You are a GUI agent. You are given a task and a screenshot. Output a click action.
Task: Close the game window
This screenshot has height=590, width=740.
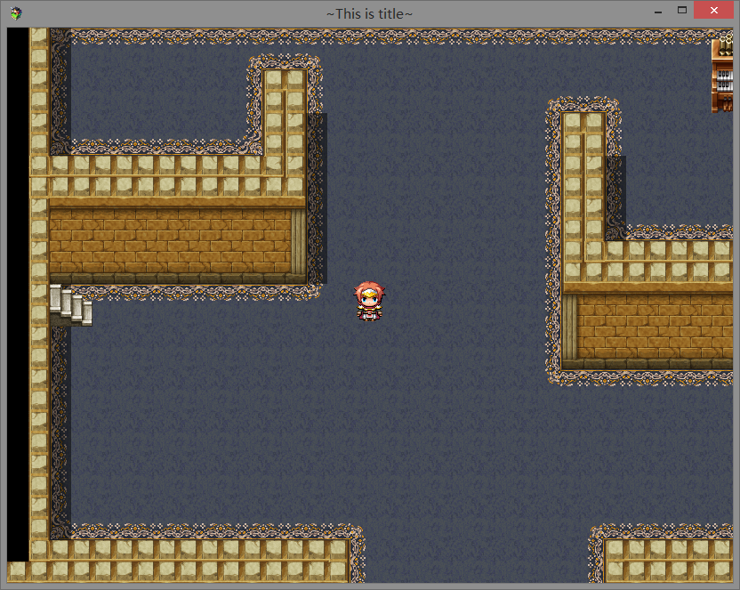tap(713, 11)
